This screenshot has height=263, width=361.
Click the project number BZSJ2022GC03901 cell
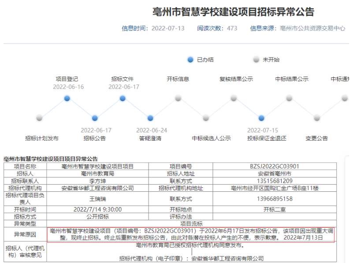pyautogui.click(x=274, y=166)
